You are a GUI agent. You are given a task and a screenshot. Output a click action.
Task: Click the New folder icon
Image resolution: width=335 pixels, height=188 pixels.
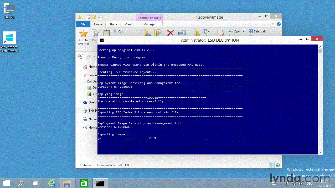tap(197, 33)
